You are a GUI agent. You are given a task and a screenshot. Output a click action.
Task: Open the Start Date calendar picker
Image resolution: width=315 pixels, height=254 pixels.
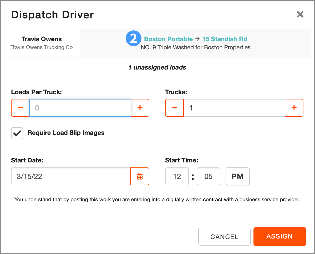tap(140, 176)
